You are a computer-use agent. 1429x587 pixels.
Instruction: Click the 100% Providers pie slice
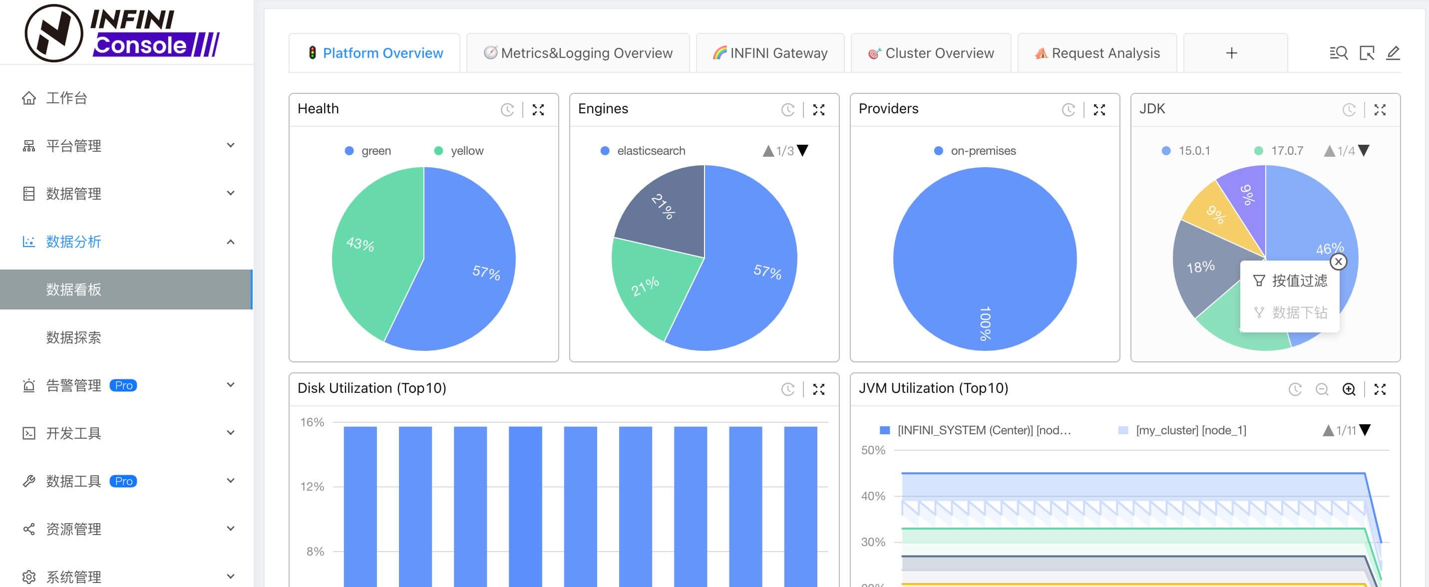point(985,259)
